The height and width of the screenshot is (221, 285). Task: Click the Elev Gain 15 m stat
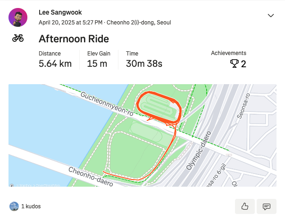[99, 59]
